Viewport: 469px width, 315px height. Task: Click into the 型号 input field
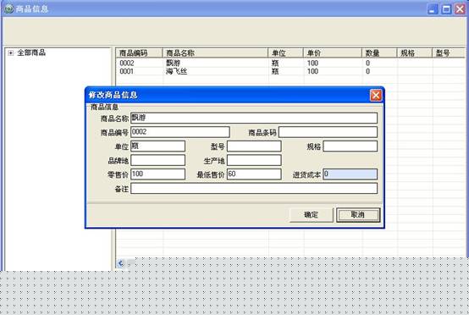tap(254, 146)
